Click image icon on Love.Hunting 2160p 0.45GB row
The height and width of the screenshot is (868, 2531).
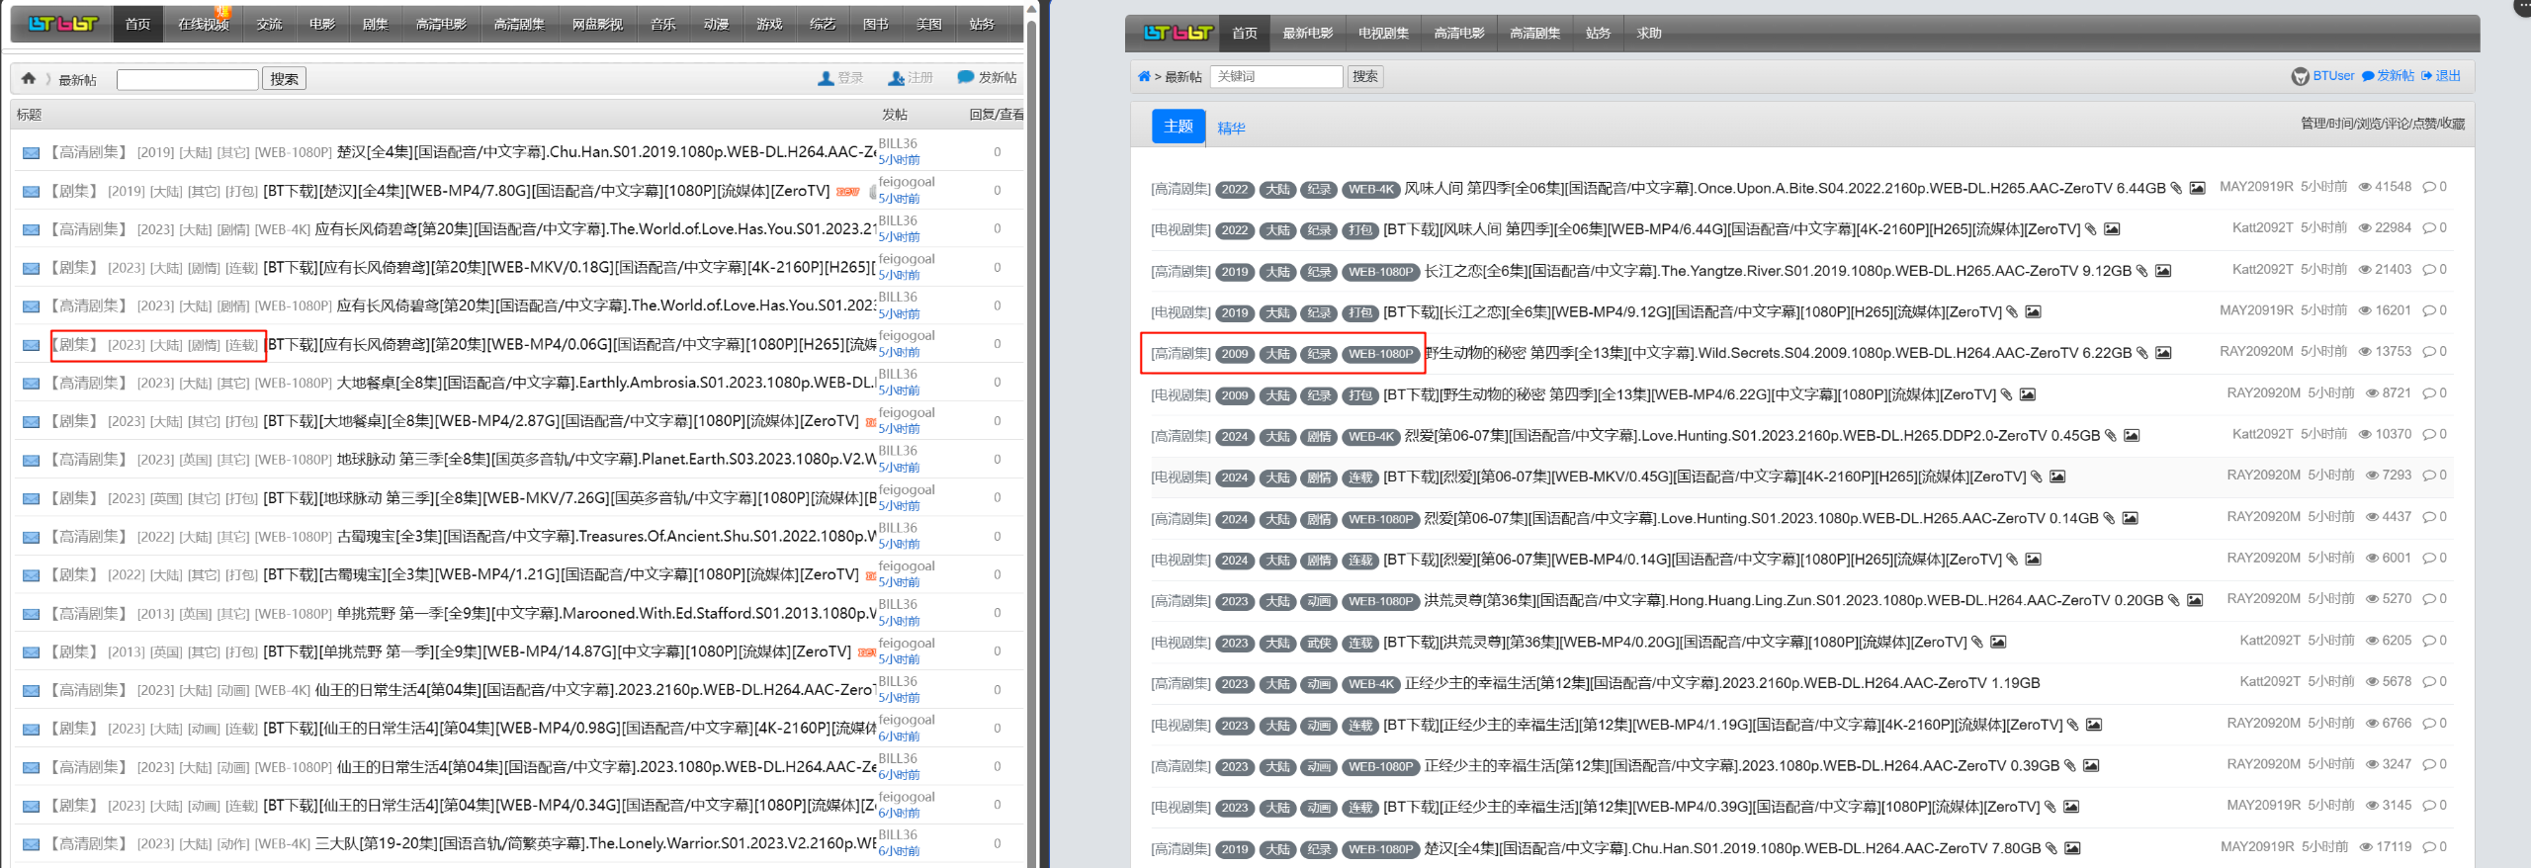pos(2132,435)
